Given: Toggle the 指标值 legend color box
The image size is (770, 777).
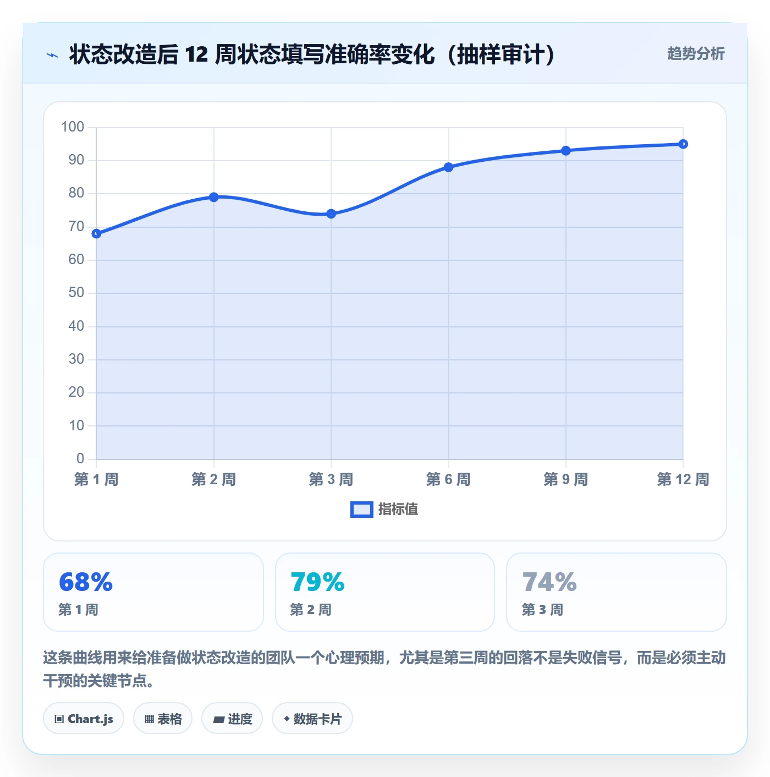Looking at the screenshot, I should pyautogui.click(x=361, y=510).
